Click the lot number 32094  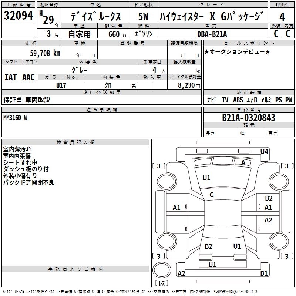click(x=19, y=16)
